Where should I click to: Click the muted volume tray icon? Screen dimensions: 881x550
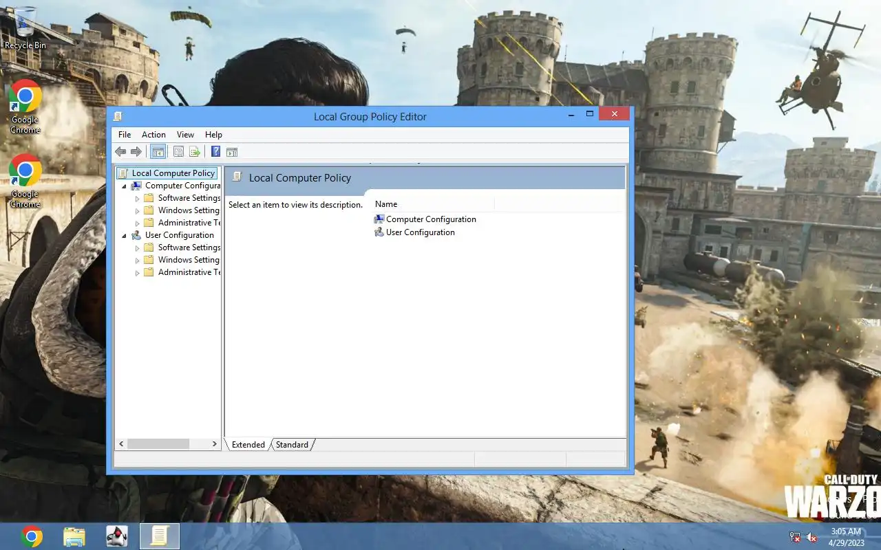811,537
